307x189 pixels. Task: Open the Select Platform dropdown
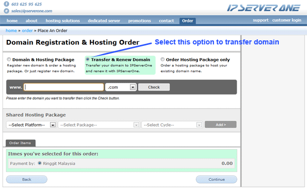coord(31,125)
